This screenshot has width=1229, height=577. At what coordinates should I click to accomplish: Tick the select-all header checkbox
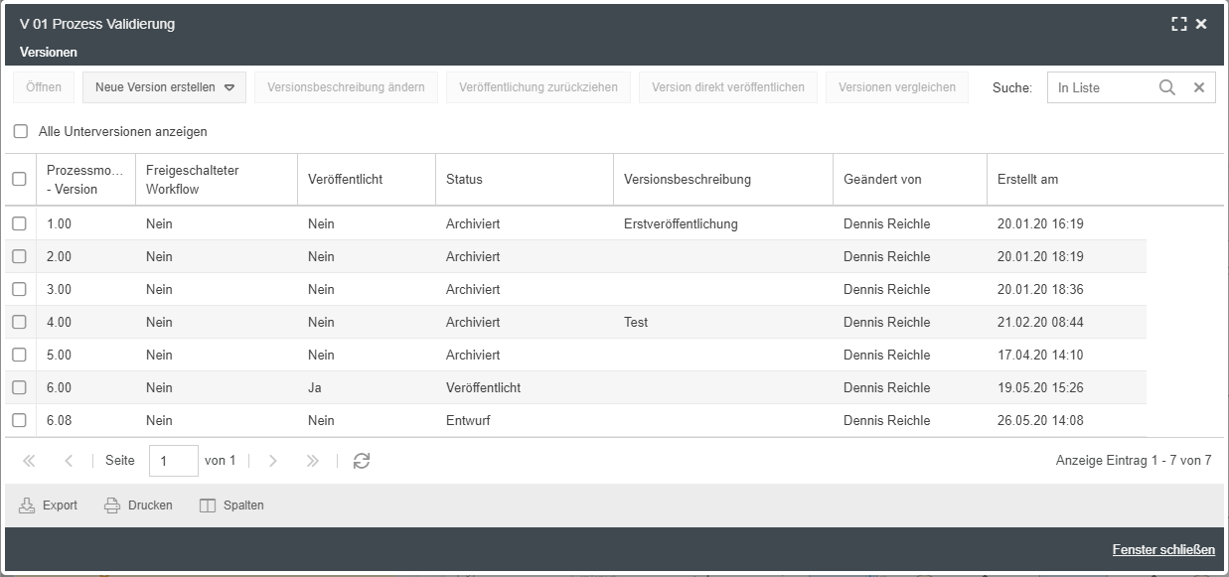19,180
